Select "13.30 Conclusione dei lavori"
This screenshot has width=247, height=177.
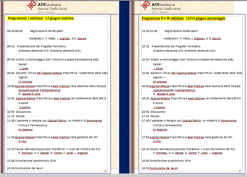coord(25,168)
